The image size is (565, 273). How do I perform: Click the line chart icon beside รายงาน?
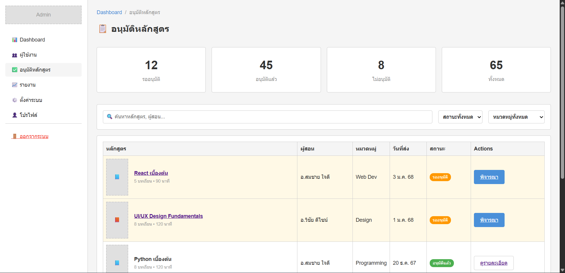(14, 85)
